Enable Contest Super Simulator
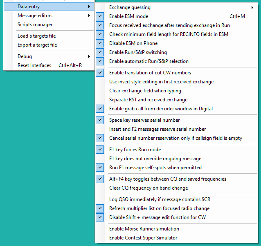The height and width of the screenshot is (246, 261). (176, 238)
